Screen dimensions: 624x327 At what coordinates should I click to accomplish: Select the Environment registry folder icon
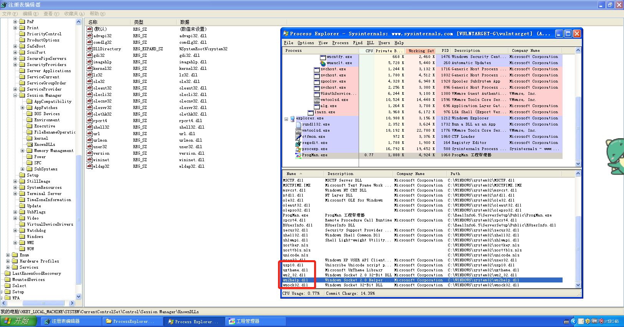30,120
